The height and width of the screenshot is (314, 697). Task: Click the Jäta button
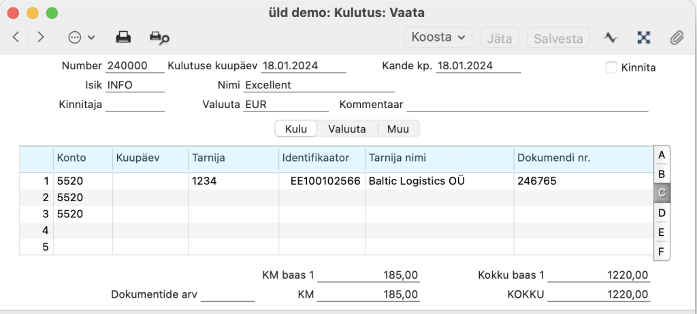(500, 38)
